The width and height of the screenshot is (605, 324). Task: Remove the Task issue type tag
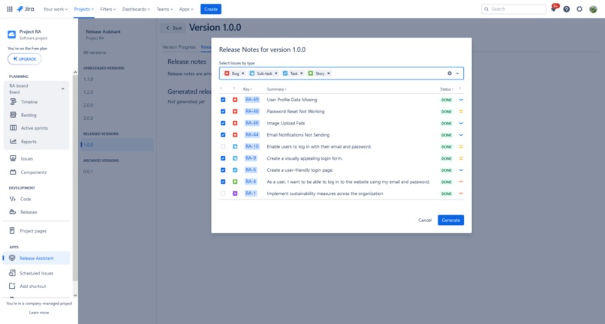[x=301, y=73]
